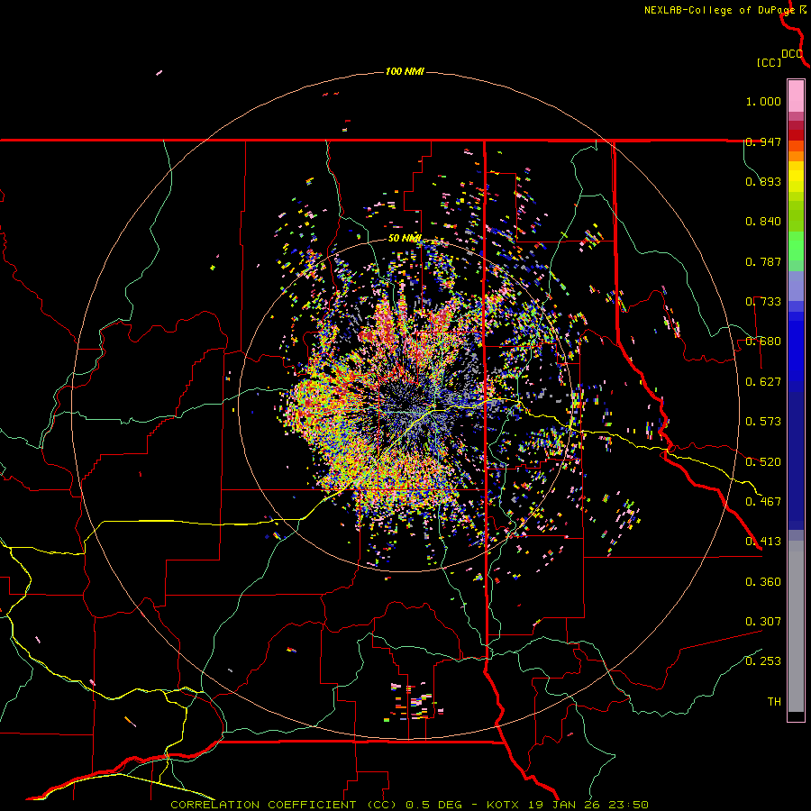811x811 pixels.
Task: Click the 0.413 color scale value
Action: click(763, 542)
